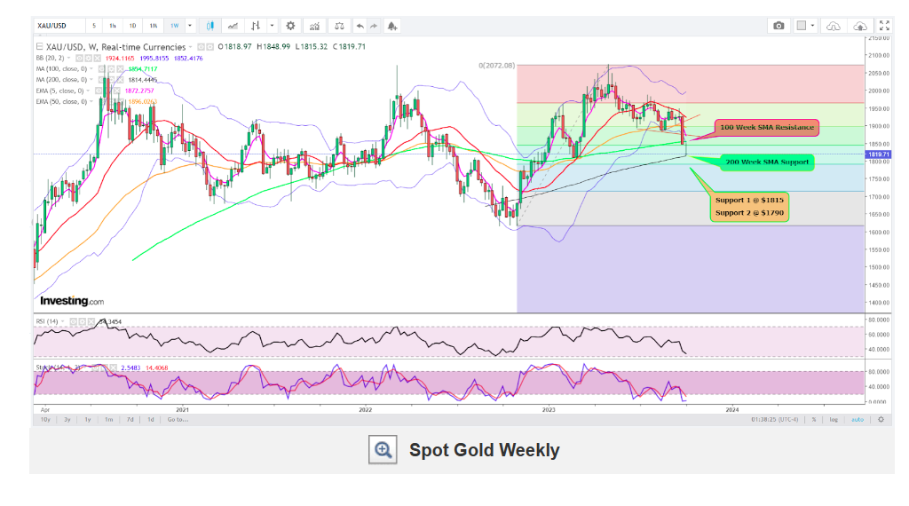
Task: Toggle percent scale at bottom right
Action: tap(813, 419)
